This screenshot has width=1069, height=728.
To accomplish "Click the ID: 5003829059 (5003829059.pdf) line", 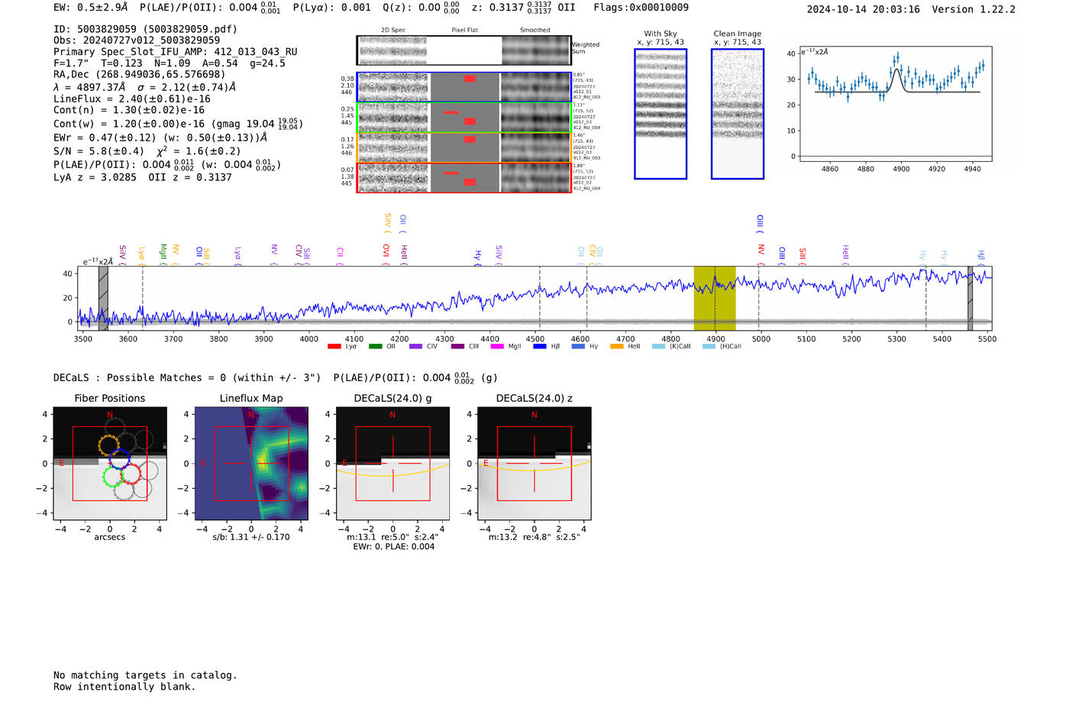I will (x=145, y=29).
